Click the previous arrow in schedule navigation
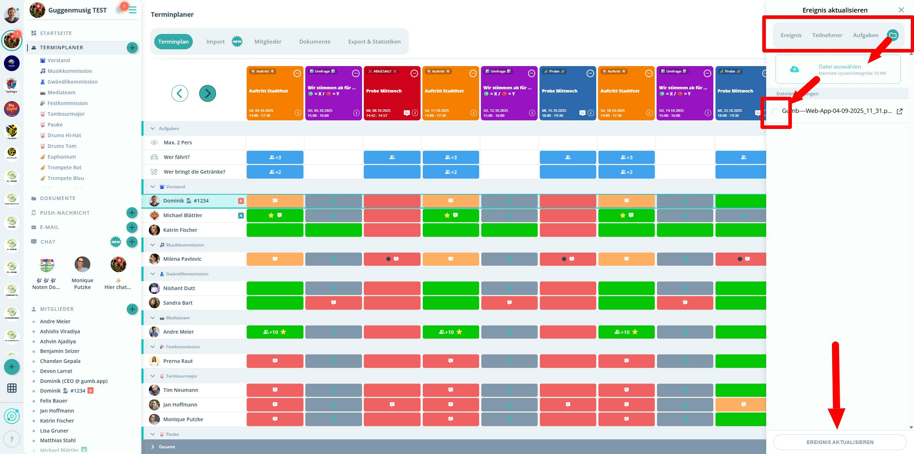Image resolution: width=914 pixels, height=454 pixels. [x=180, y=94]
